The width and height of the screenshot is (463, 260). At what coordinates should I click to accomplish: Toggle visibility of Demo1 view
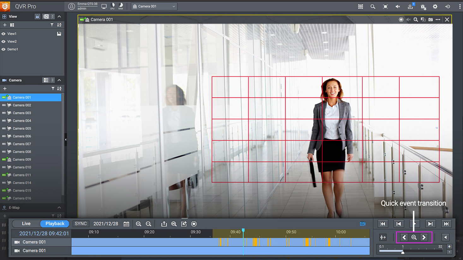pos(3,49)
